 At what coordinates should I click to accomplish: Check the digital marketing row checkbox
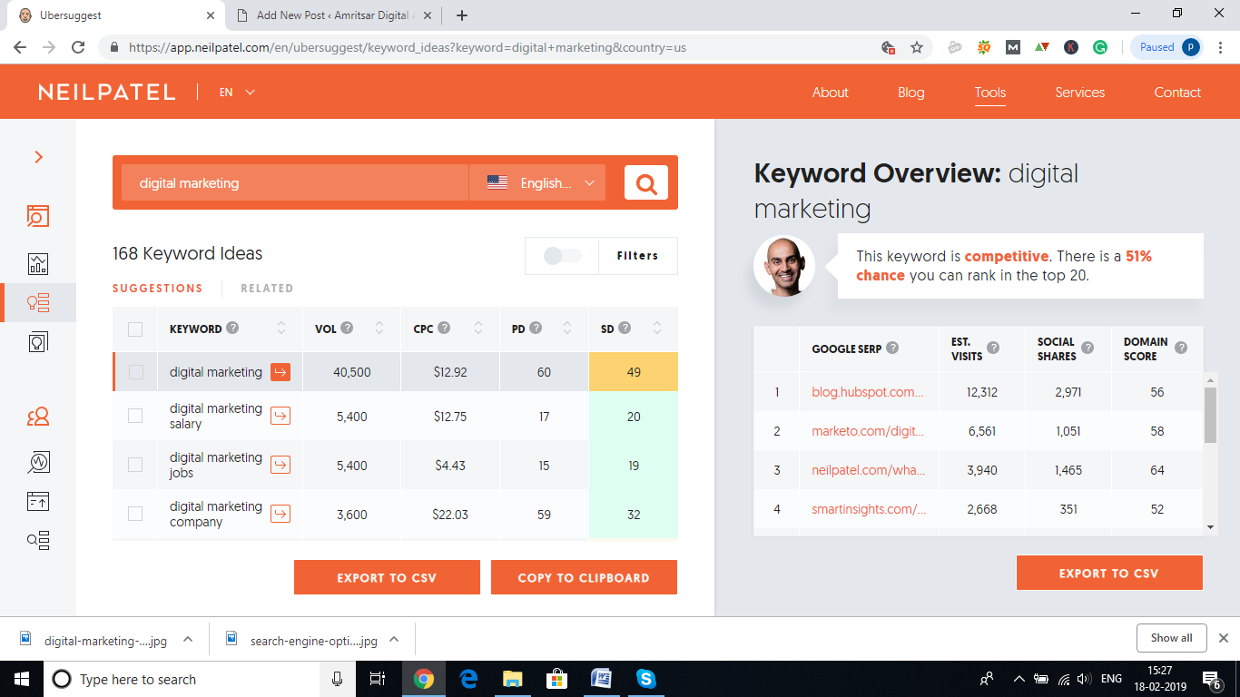pos(135,372)
